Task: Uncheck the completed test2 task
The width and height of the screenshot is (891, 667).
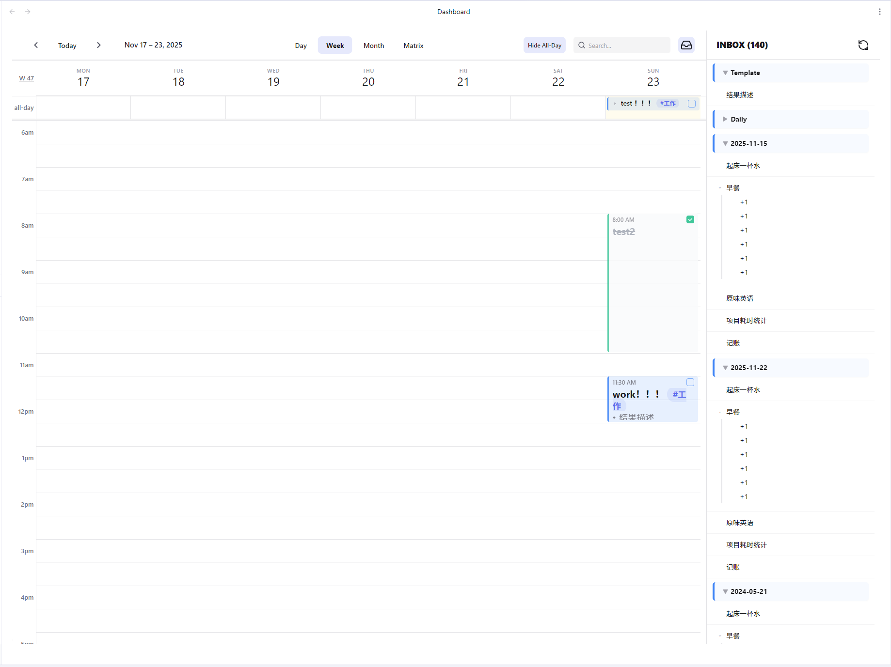Action: tap(690, 219)
